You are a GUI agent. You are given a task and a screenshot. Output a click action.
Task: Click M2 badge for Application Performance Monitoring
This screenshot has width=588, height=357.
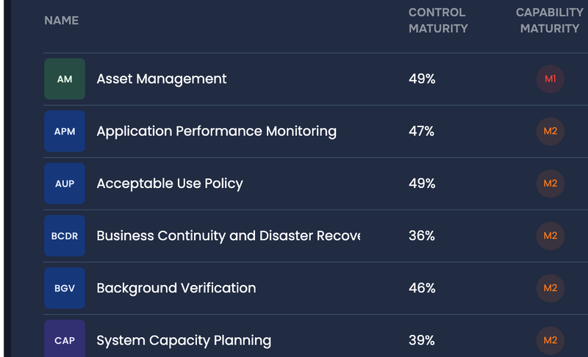coord(551,131)
